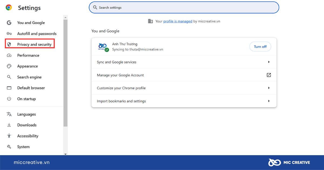Open Downloads settings

(27, 125)
